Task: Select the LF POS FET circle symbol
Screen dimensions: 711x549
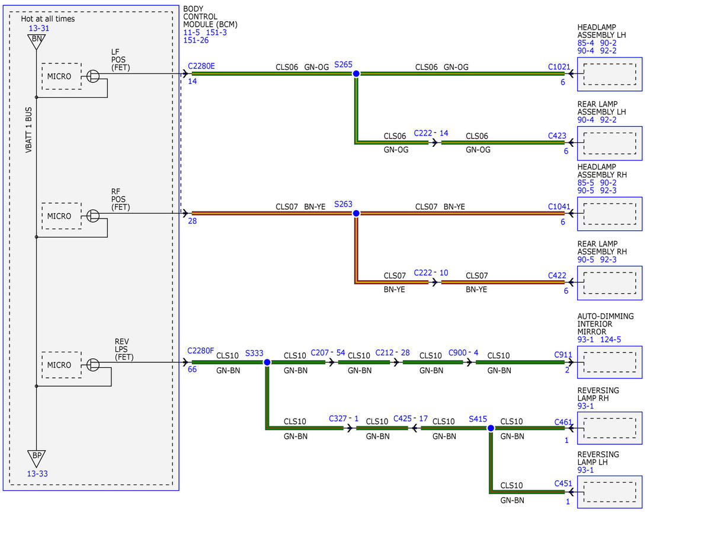Action: click(93, 76)
